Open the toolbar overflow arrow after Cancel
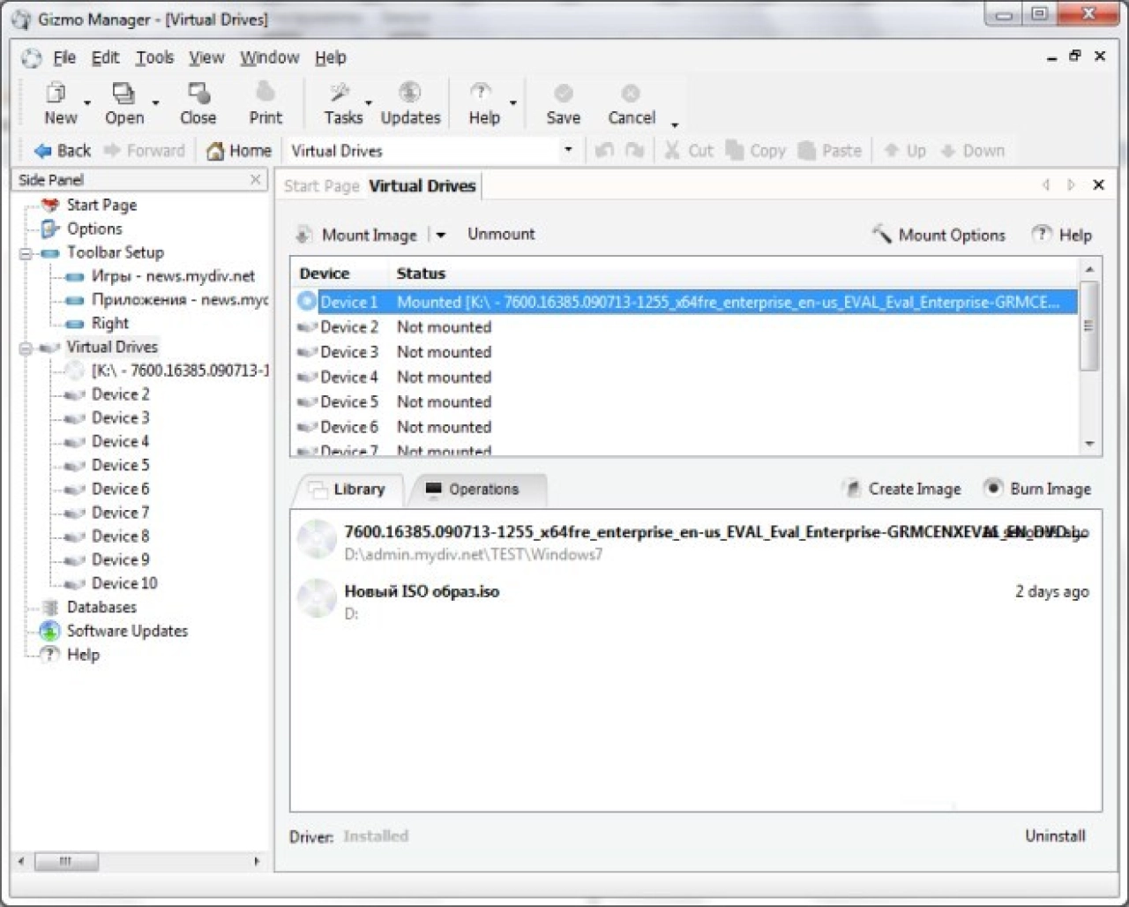Screen dimensions: 1129x907 pos(674,124)
